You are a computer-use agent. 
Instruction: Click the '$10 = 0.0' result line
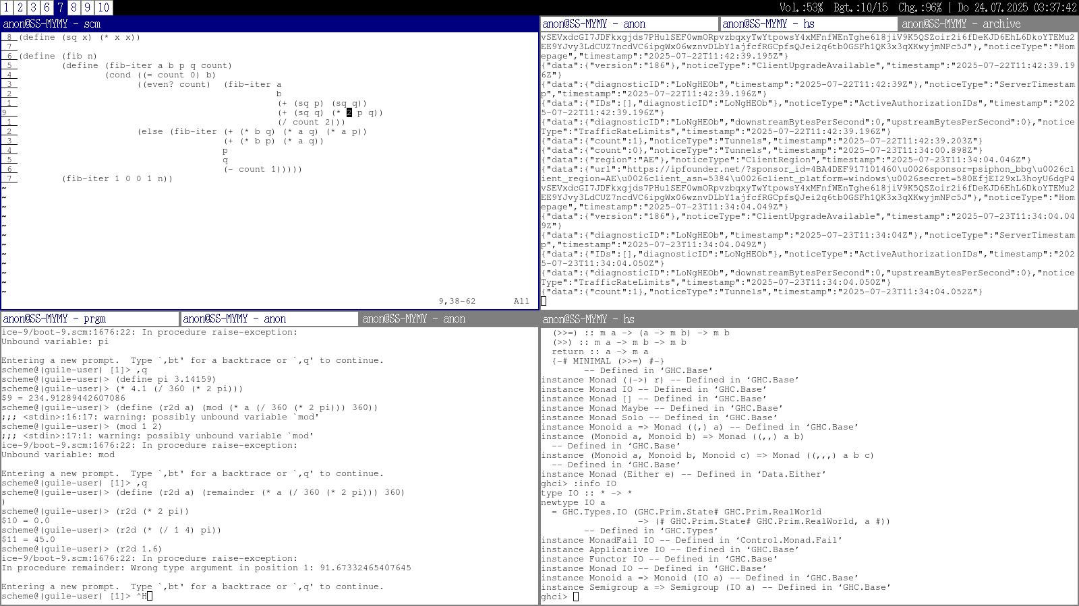click(26, 520)
